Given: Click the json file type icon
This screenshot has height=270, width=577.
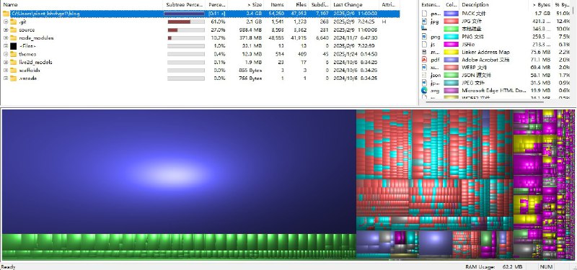Looking at the screenshot, I should click(424, 75).
